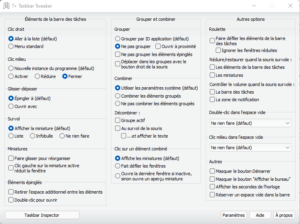Click the 7+ Taskbar Tweaker title bar icon
Screen dimensions: 300x224
(x=6, y=6)
